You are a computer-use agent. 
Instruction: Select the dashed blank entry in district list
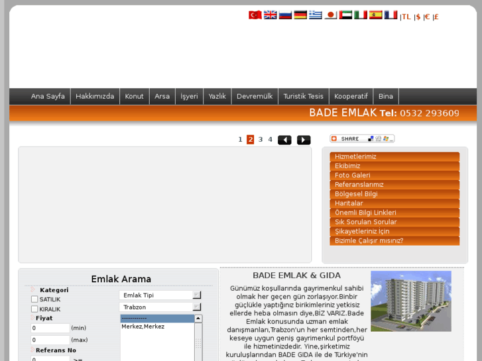click(157, 319)
